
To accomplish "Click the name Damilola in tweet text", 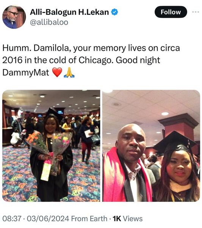I will tap(52, 48).
